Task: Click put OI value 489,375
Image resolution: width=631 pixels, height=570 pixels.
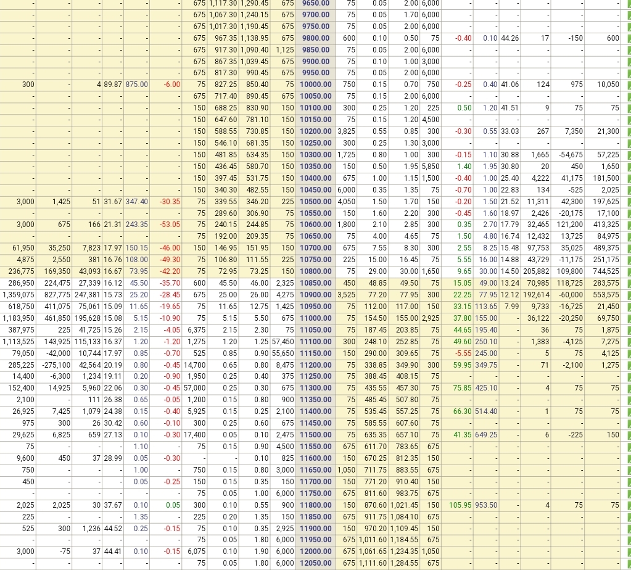Action: 606,248
